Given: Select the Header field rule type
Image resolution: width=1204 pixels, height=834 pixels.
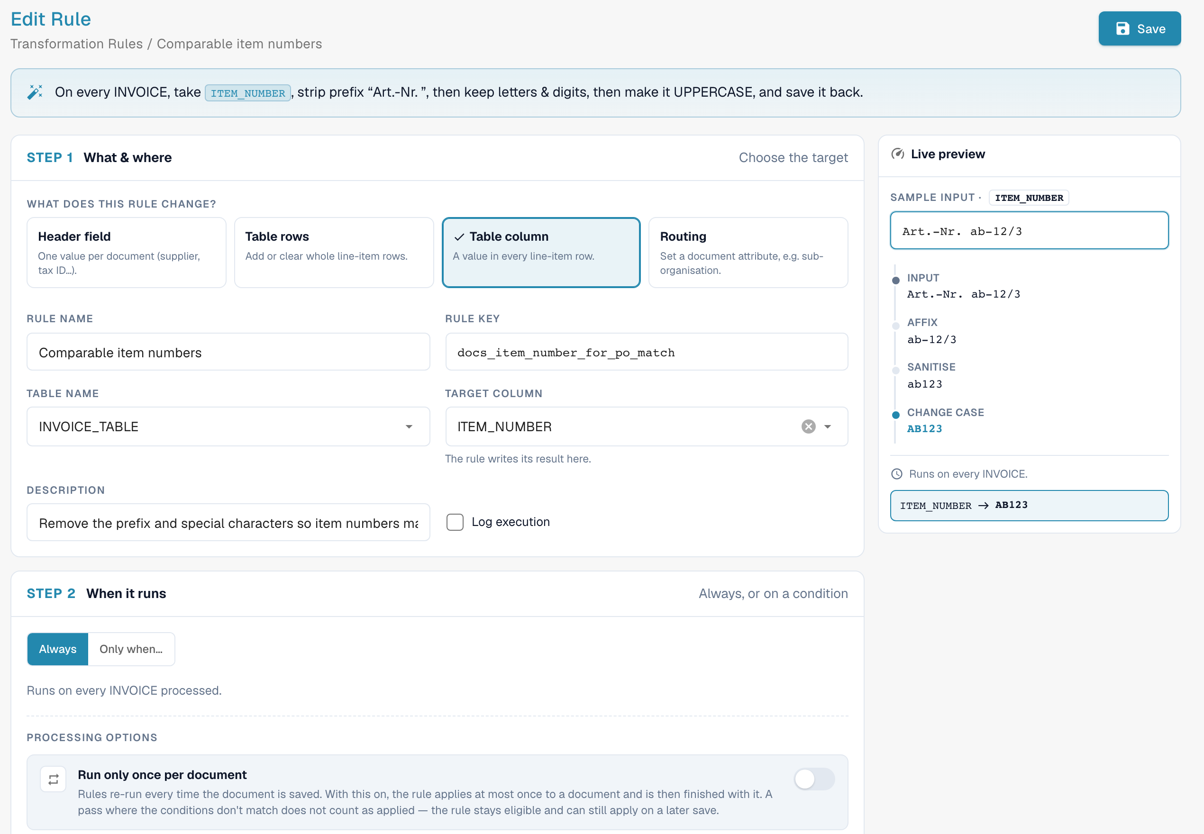Looking at the screenshot, I should 127,253.
